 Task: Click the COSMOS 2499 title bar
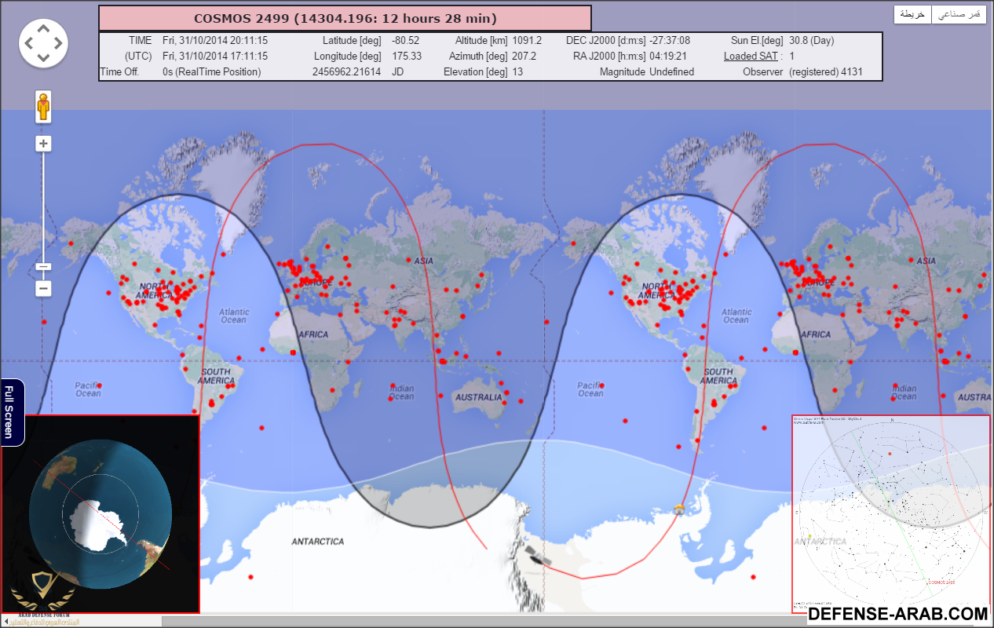(x=345, y=18)
